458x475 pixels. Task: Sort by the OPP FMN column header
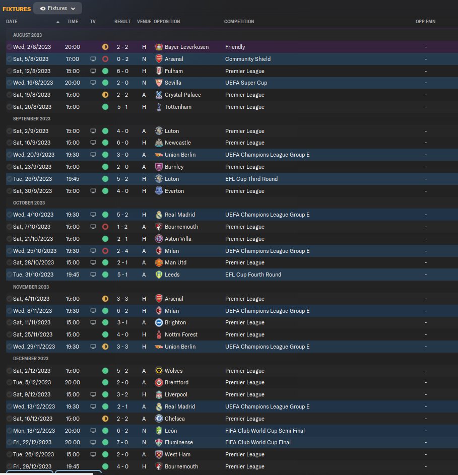coord(425,22)
